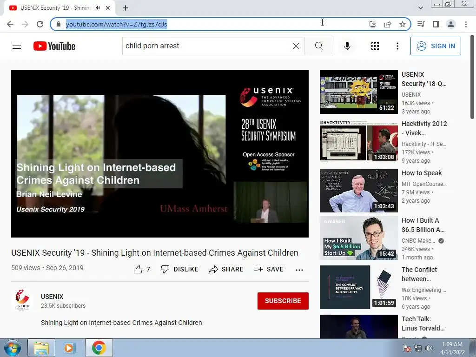This screenshot has width=476, height=357.
Task: Go back to the previous page
Action: [10, 24]
